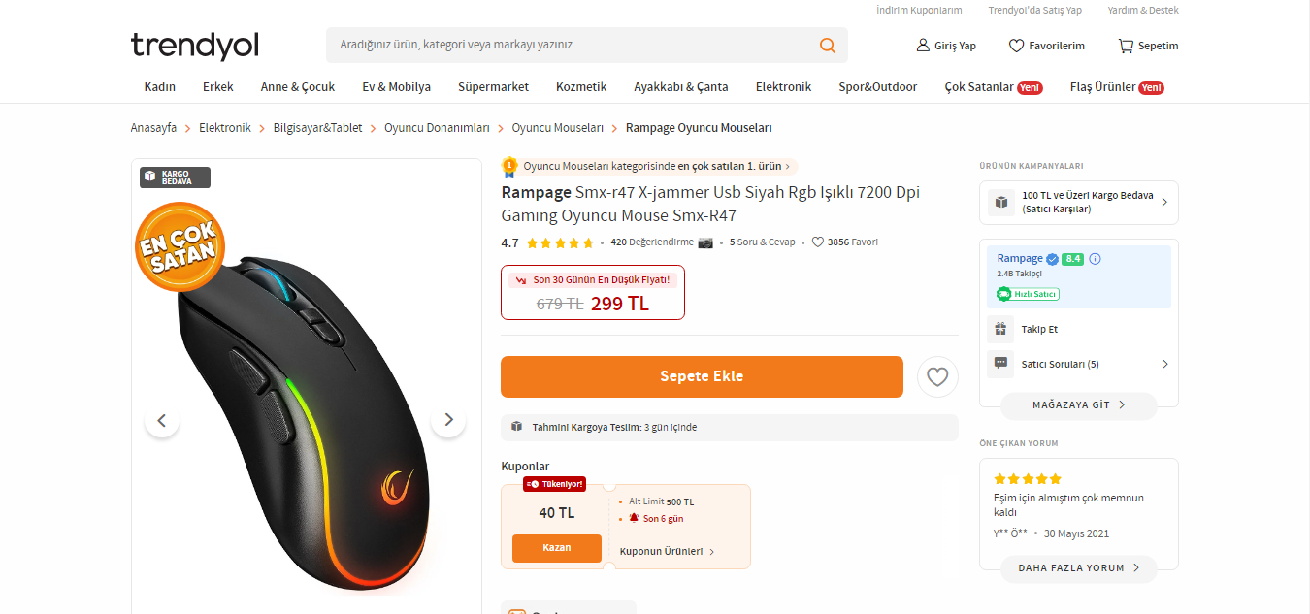Click the shipping box icon in Ürünün Kampanyaları

click(999, 202)
